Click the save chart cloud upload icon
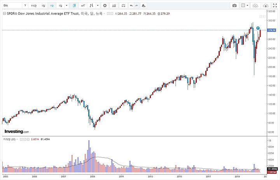280x180 pixels. (x=266, y=5)
